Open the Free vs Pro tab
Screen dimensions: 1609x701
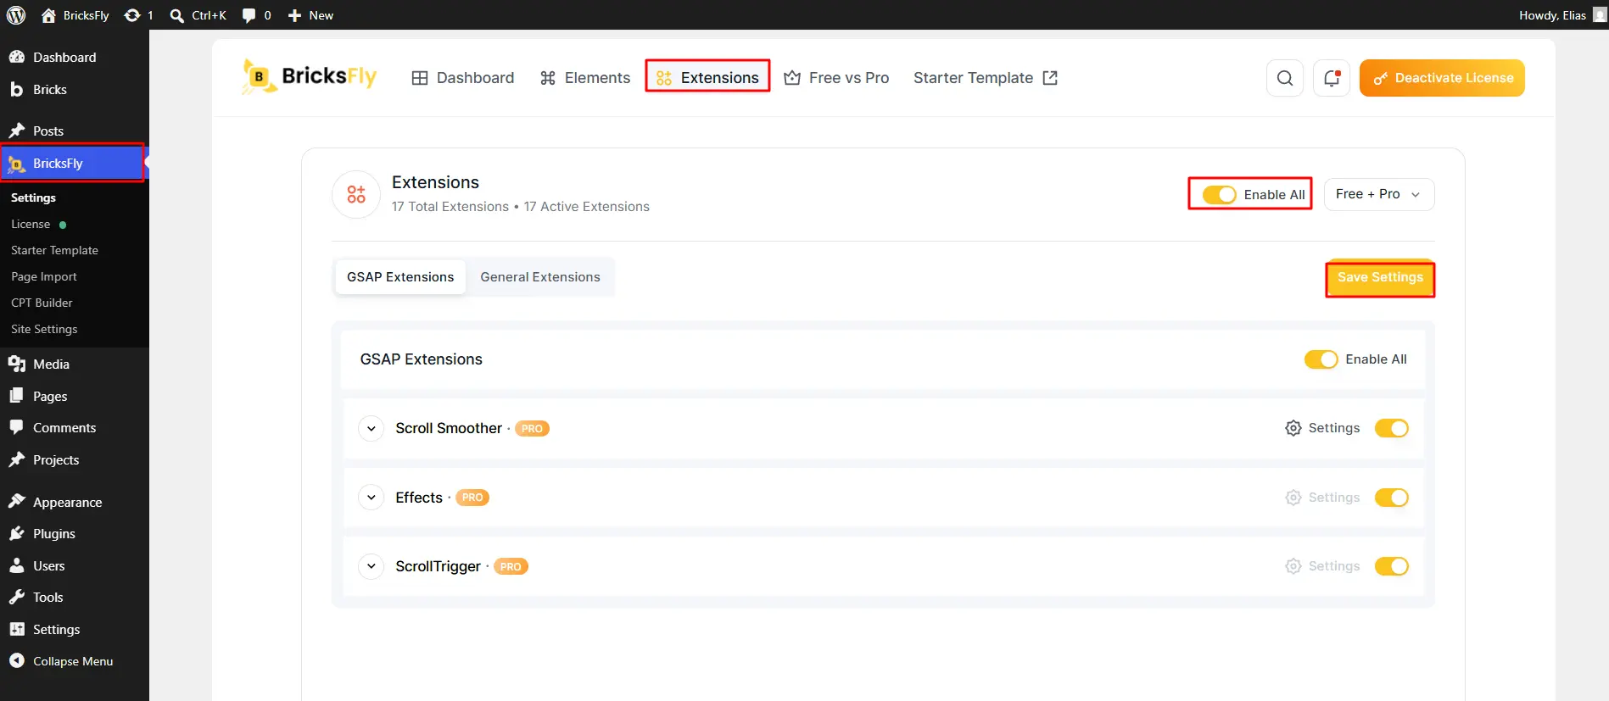coord(836,78)
